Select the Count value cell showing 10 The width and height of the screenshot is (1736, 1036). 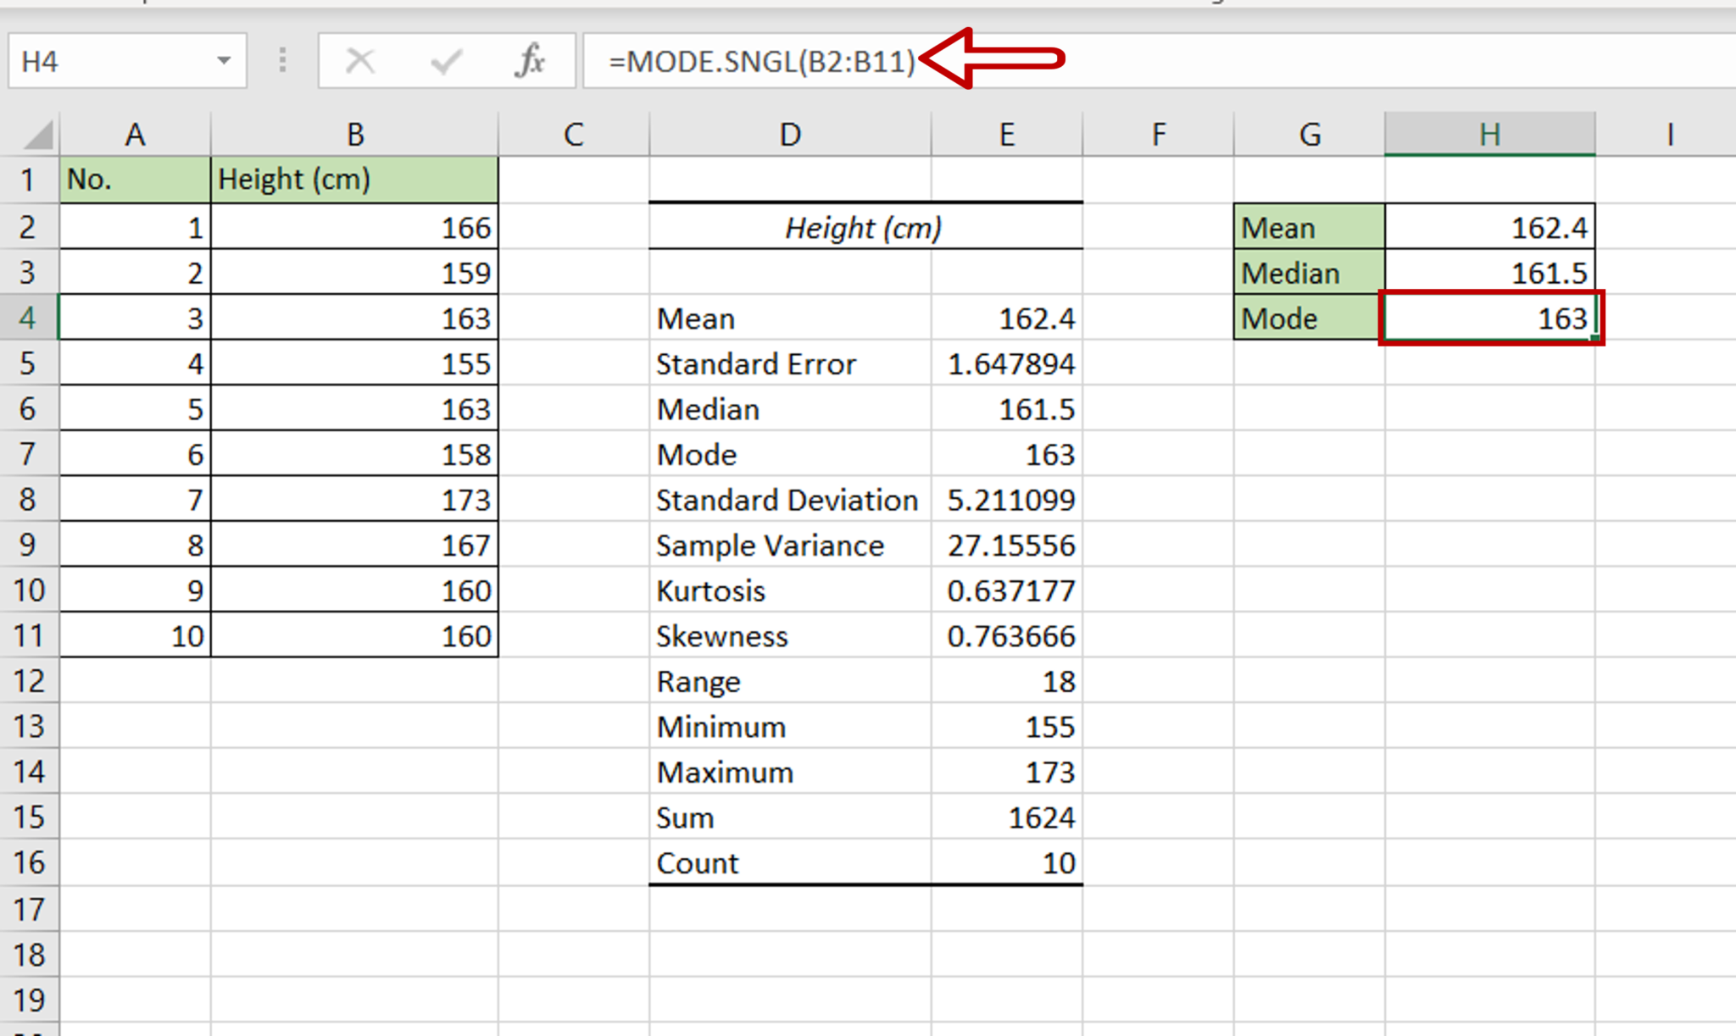pos(1007,862)
